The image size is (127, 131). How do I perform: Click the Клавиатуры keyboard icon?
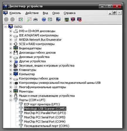click(x=16, y=70)
